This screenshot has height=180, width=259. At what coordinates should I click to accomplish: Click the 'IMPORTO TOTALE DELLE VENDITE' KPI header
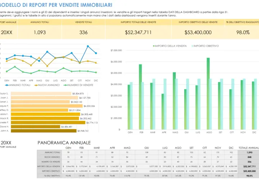coord(138,22)
